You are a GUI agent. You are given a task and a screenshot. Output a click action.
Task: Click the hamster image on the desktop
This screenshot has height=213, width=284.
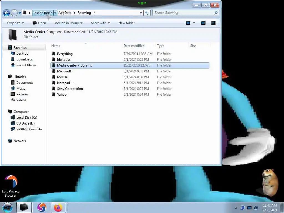pos(270,182)
